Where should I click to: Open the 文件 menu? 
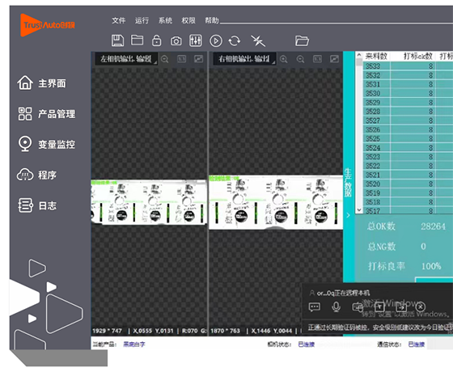click(118, 20)
